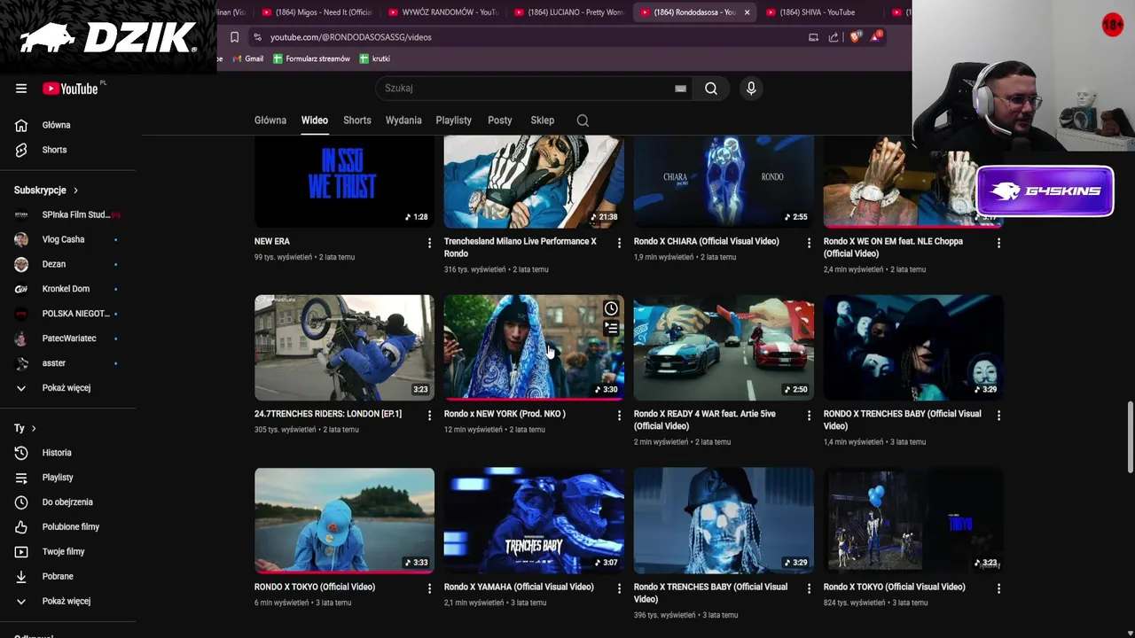Open more options for Rondo x NEW YORK
1135x638 pixels.
pyautogui.click(x=619, y=416)
